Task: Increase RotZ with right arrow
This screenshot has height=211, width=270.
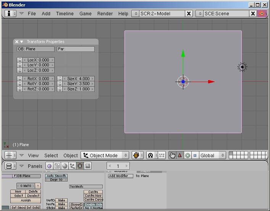Action: pos(53,89)
